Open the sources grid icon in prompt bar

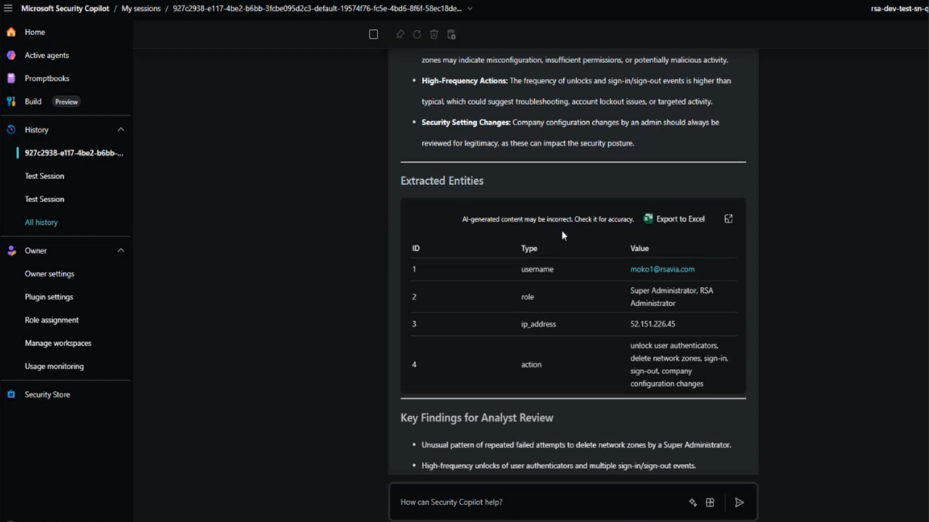(x=710, y=502)
